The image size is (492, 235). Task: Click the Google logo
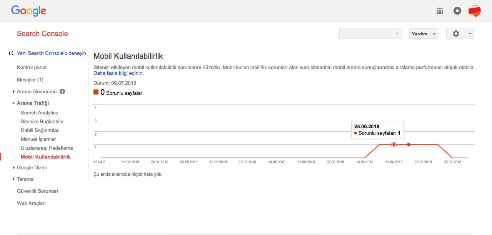(28, 11)
